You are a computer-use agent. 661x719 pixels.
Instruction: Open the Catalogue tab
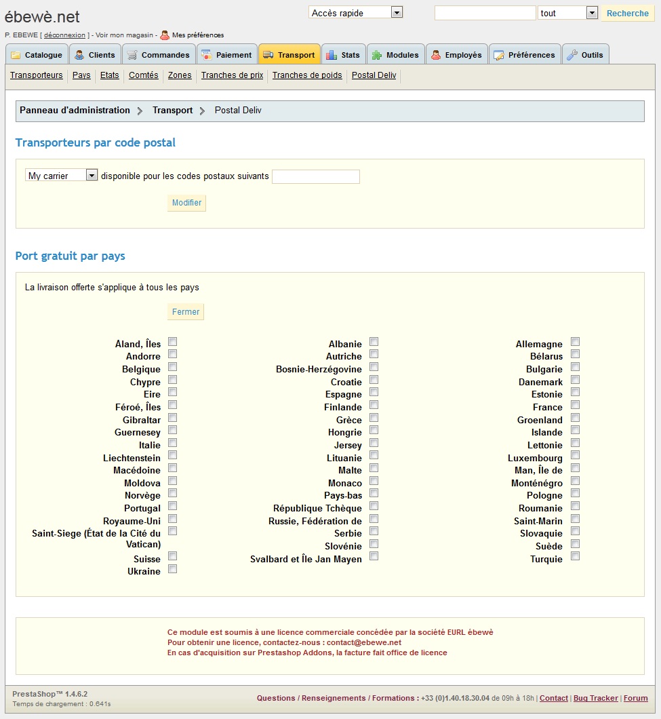[37, 54]
